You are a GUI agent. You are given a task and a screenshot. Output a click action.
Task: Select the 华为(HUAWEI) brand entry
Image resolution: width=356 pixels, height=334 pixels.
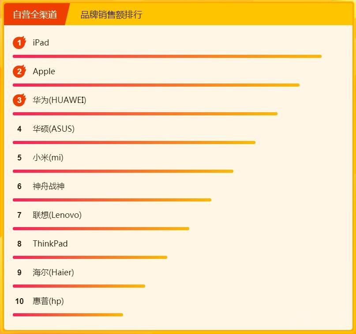60,100
